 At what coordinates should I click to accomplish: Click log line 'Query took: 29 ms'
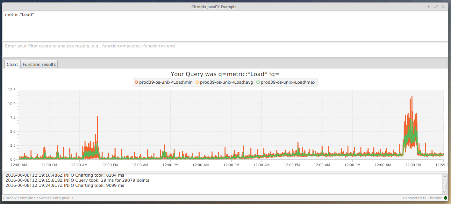77,180
